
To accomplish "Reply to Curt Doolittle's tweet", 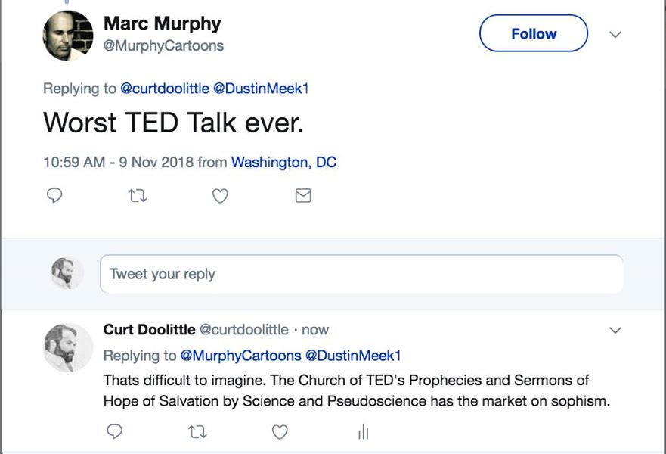I will (x=115, y=431).
